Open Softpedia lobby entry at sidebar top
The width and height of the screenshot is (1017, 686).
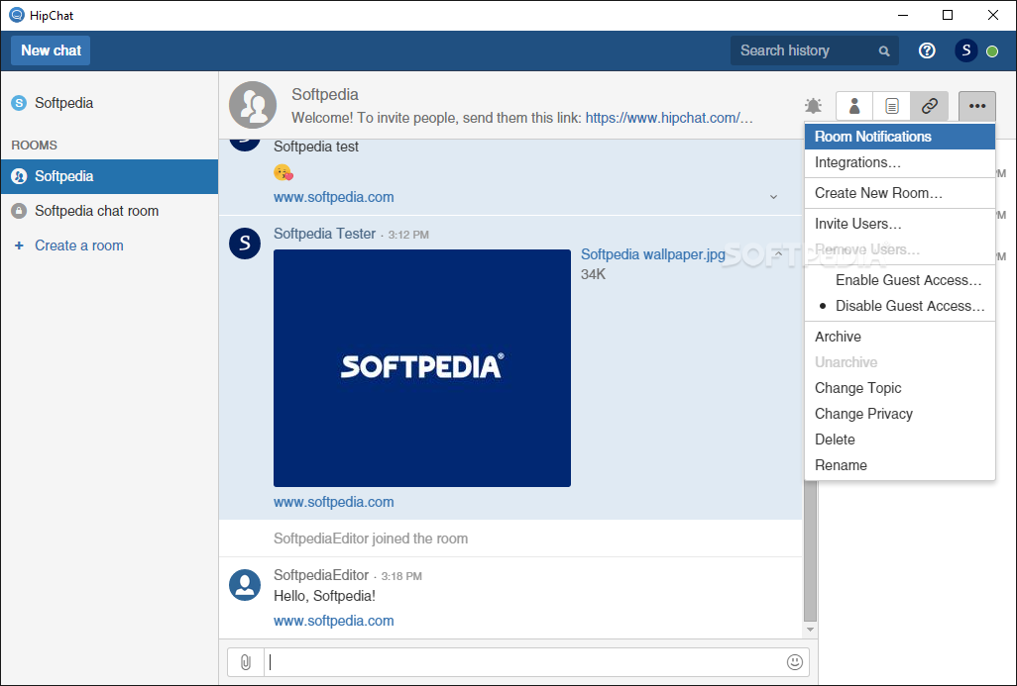point(110,103)
